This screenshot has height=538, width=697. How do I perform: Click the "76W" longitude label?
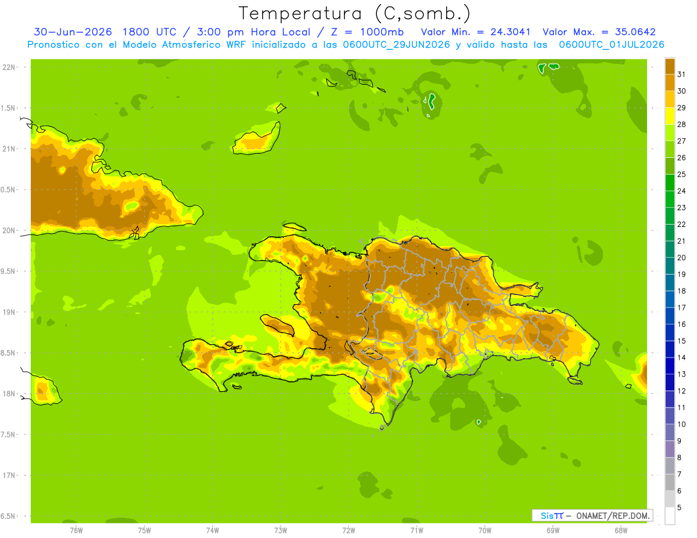click(76, 530)
